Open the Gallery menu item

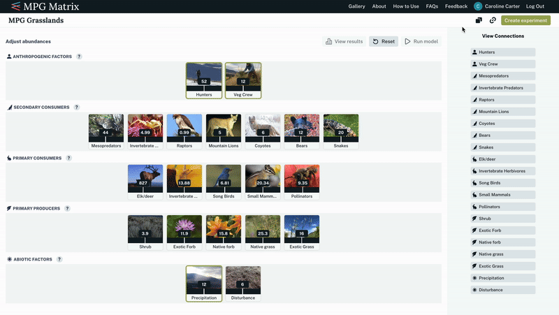click(356, 6)
